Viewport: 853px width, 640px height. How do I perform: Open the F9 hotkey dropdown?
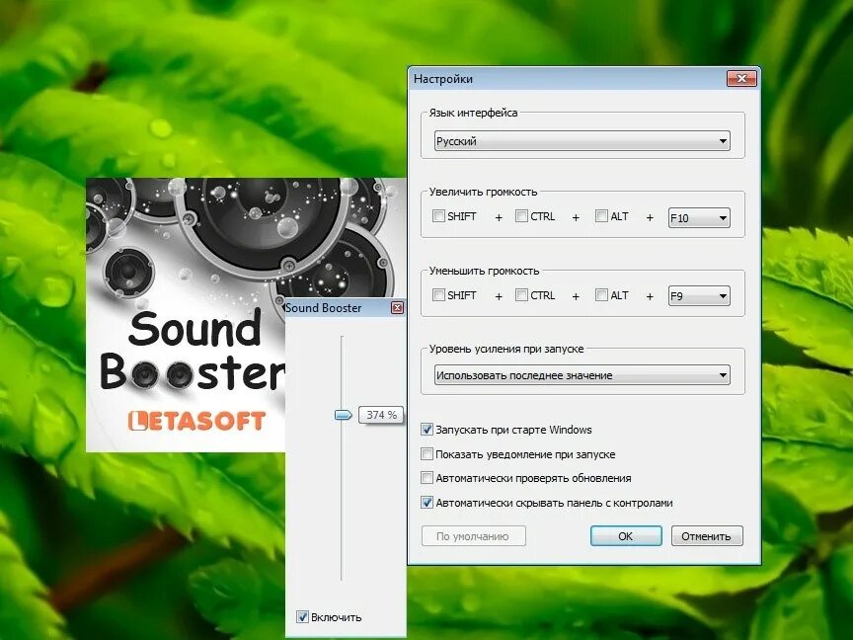tap(699, 296)
